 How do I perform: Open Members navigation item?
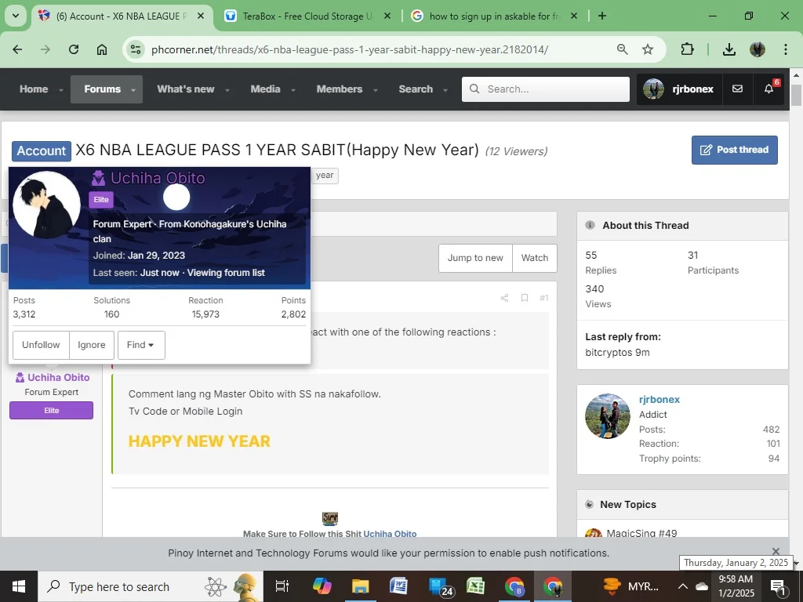coord(339,89)
